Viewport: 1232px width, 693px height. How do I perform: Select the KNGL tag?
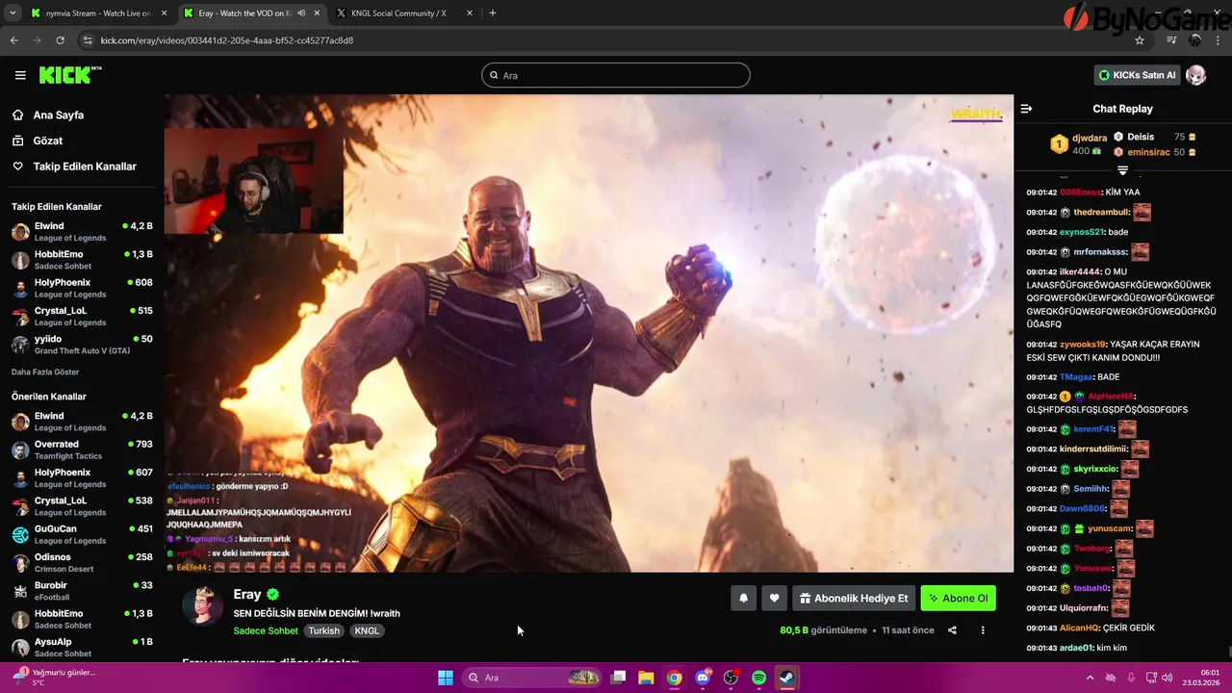tap(367, 630)
